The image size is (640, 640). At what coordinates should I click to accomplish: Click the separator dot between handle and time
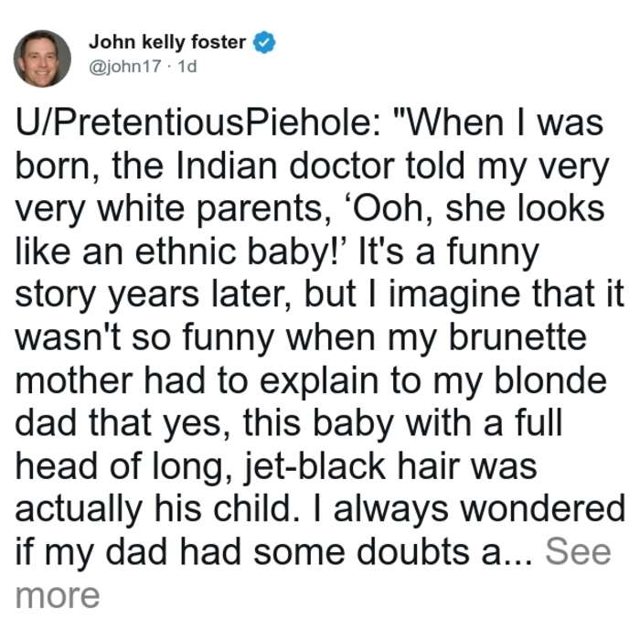click(x=170, y=67)
